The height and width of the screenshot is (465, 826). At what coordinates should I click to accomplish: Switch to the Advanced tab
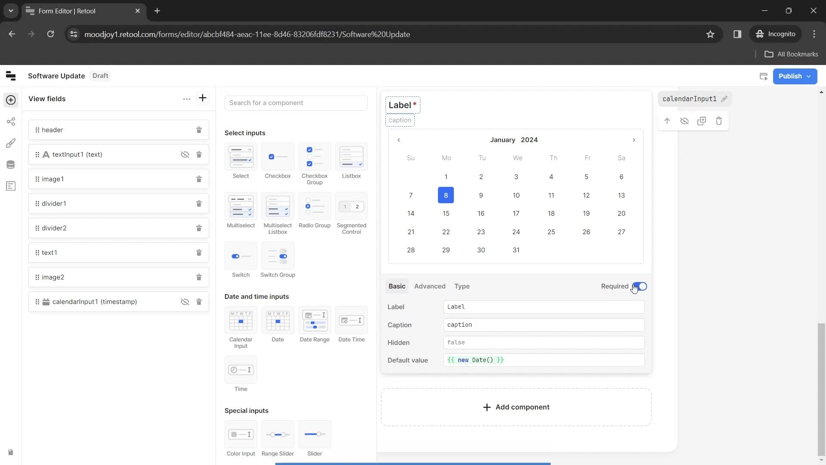429,285
